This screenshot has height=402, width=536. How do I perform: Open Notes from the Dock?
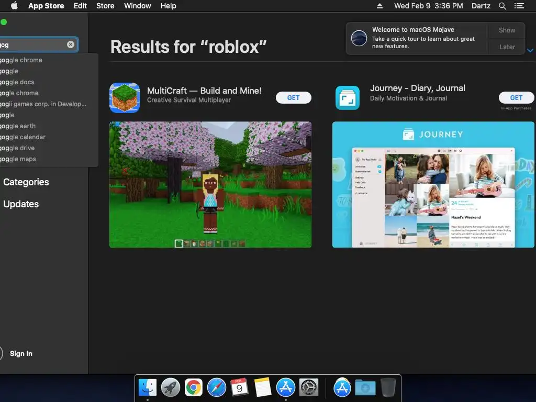click(x=263, y=387)
